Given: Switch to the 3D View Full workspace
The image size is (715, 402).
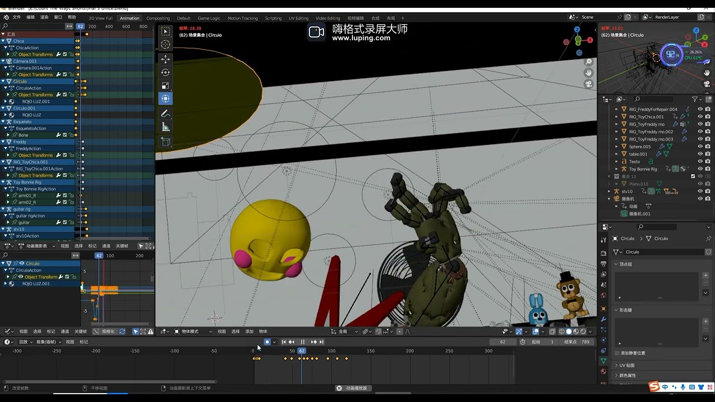Looking at the screenshot, I should pos(101,18).
